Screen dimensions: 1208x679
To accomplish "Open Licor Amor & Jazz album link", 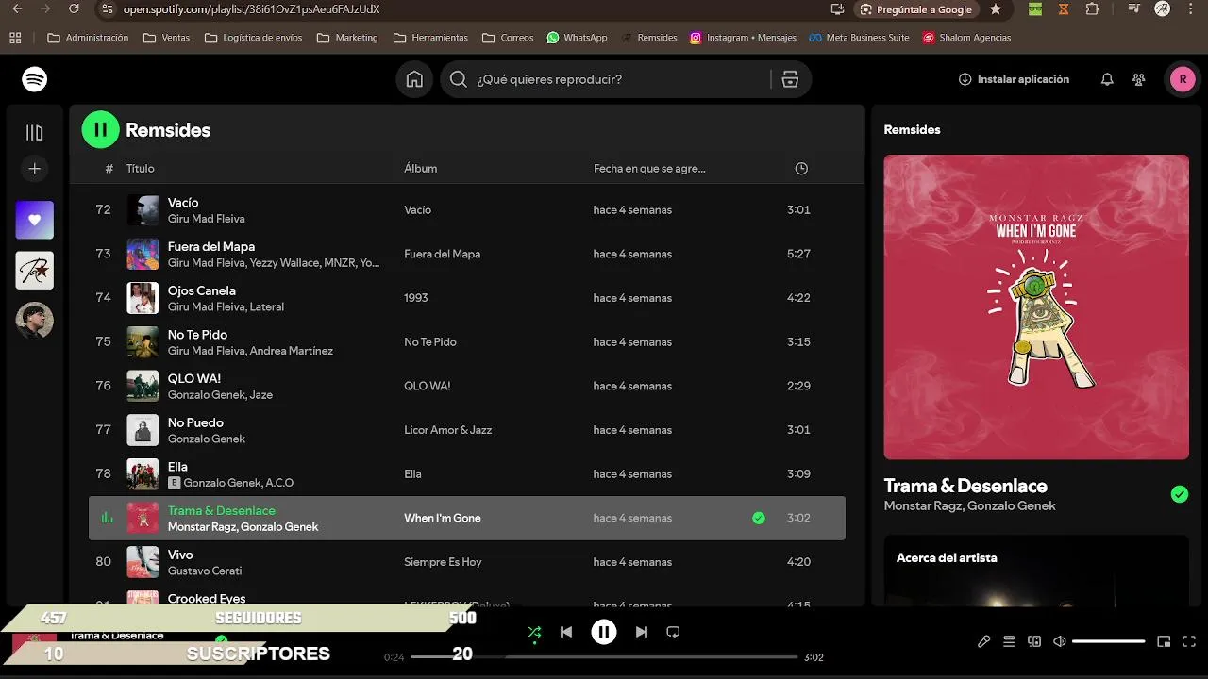I will click(448, 430).
